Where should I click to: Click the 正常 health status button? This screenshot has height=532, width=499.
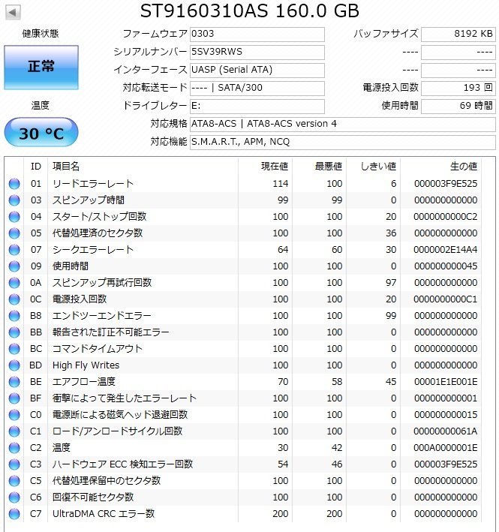coord(41,68)
